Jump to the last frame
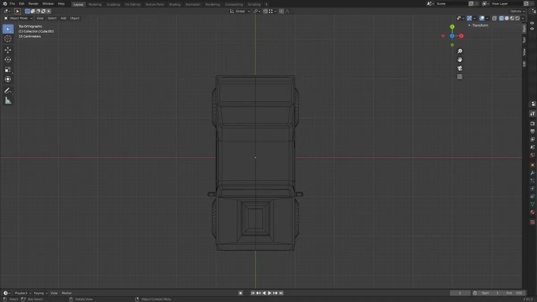Viewport: 537px width, 302px height. [281, 293]
